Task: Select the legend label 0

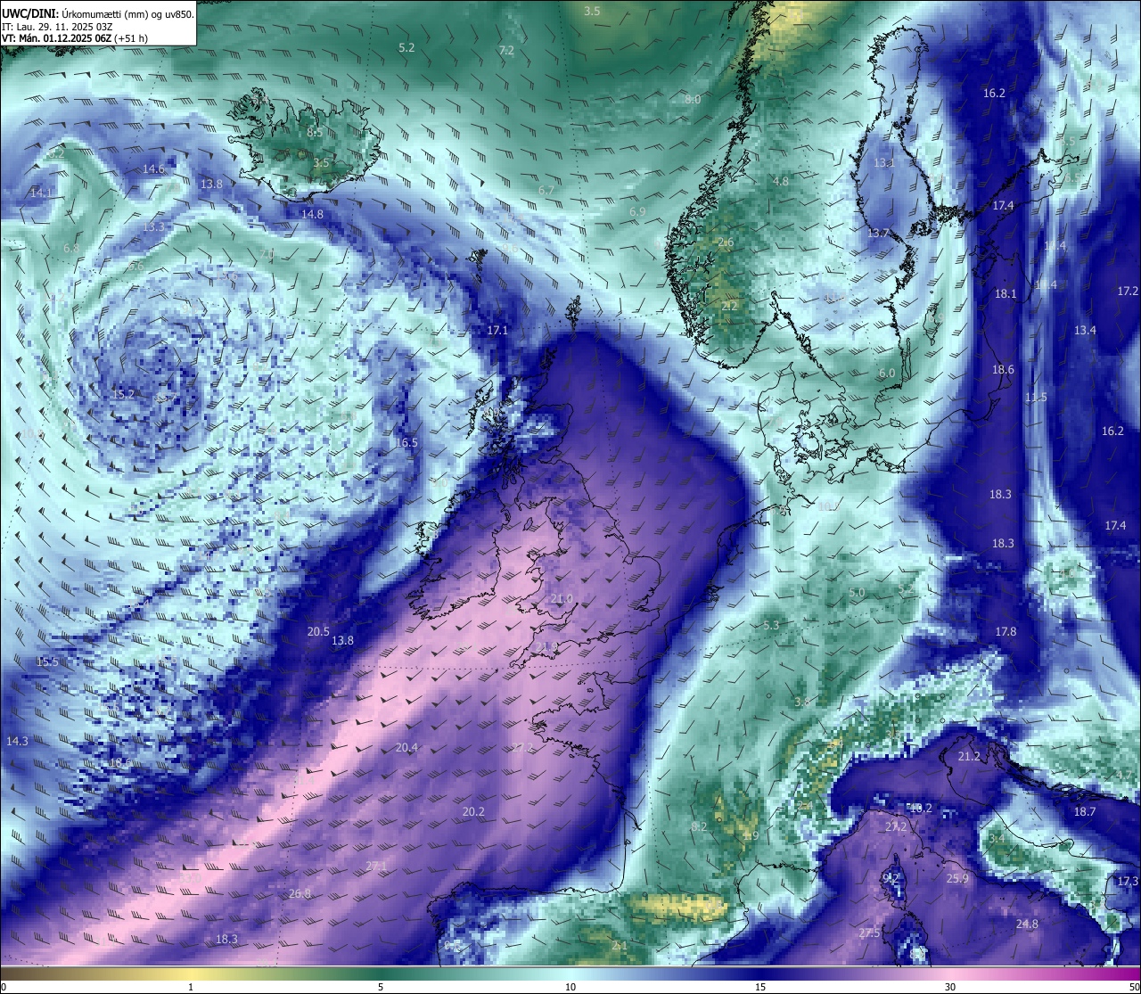Action: coord(4,987)
